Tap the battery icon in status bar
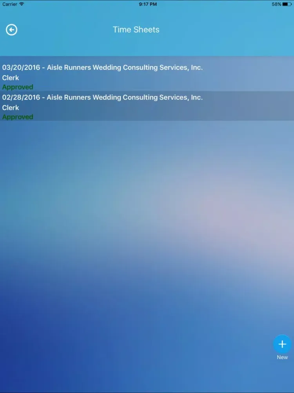This screenshot has height=393, width=294. (287, 4)
